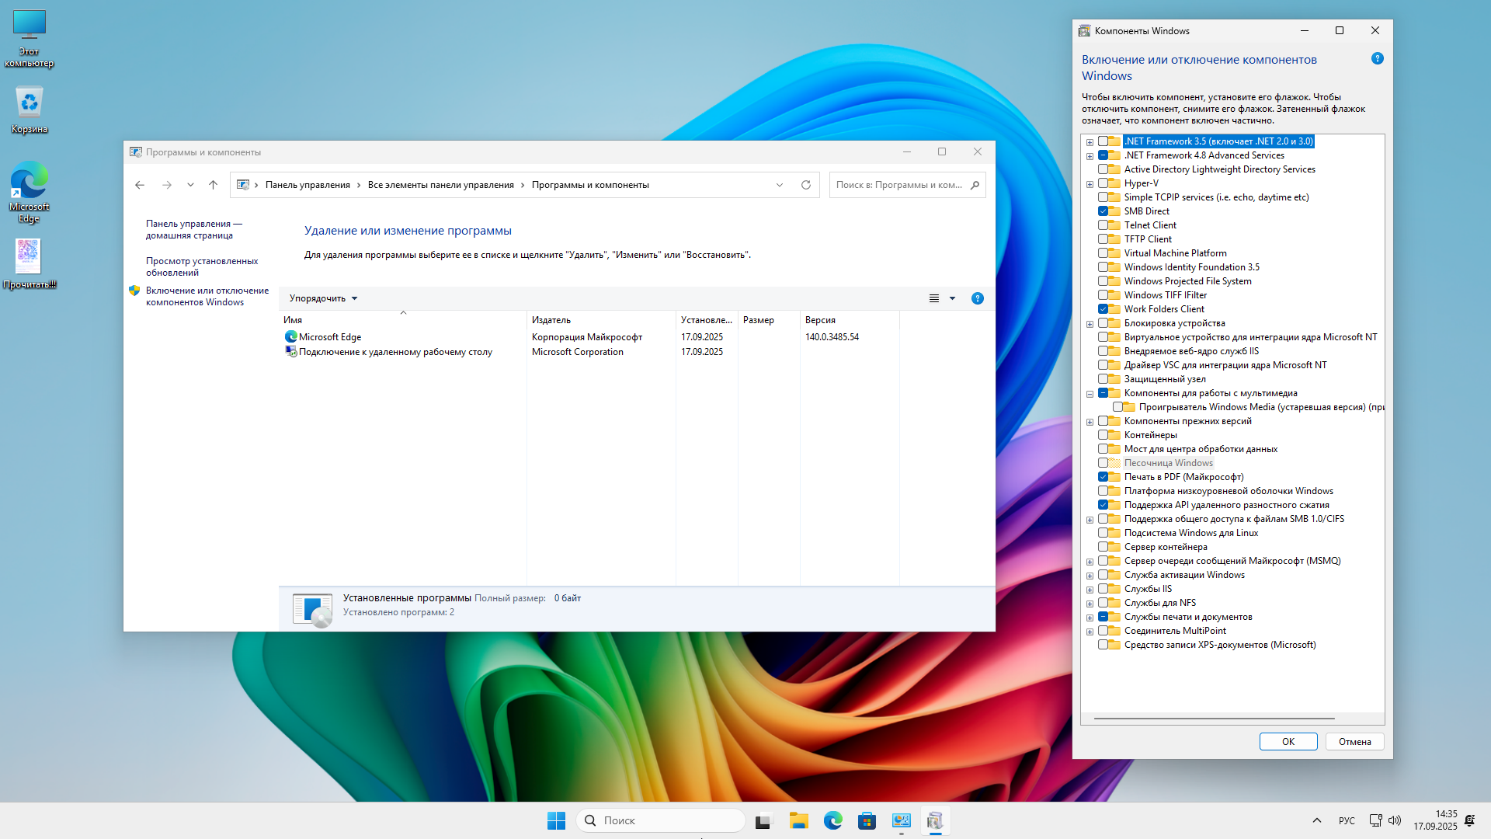Click the Back navigation arrow

coord(140,185)
